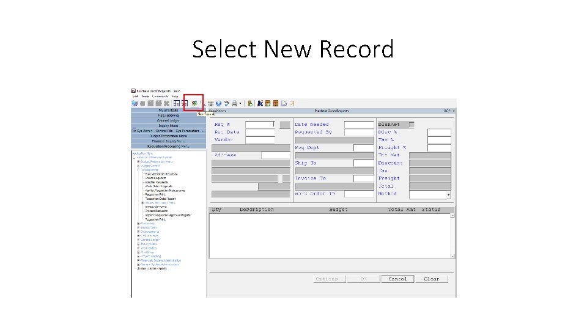Open the printer dropdown arrow in toolbar
Image resolution: width=587 pixels, height=330 pixels.
click(240, 103)
